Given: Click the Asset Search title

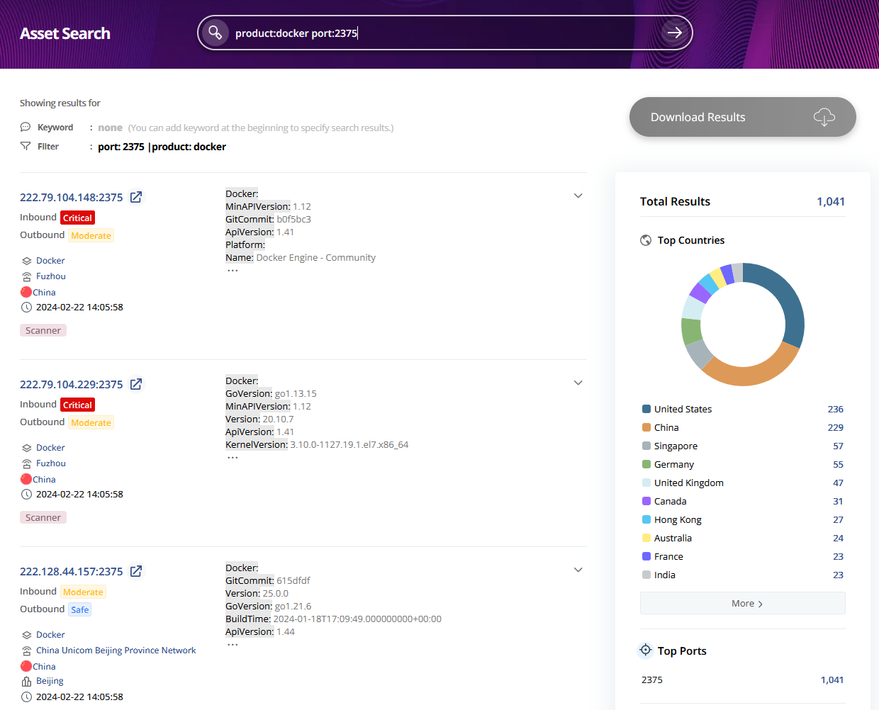Looking at the screenshot, I should click(65, 33).
